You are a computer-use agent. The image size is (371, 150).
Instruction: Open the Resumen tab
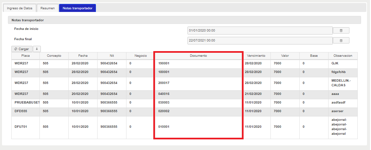47,8
